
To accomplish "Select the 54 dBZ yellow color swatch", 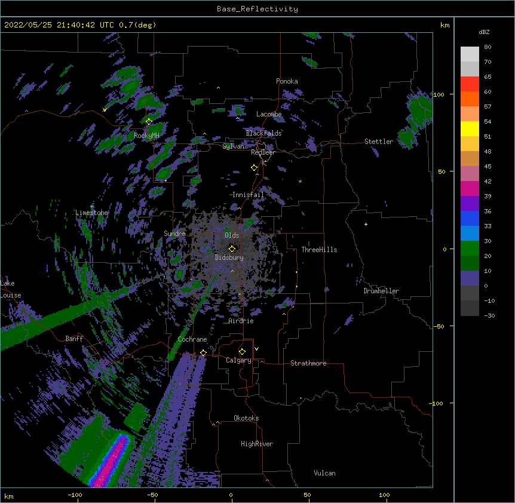I will tap(470, 128).
